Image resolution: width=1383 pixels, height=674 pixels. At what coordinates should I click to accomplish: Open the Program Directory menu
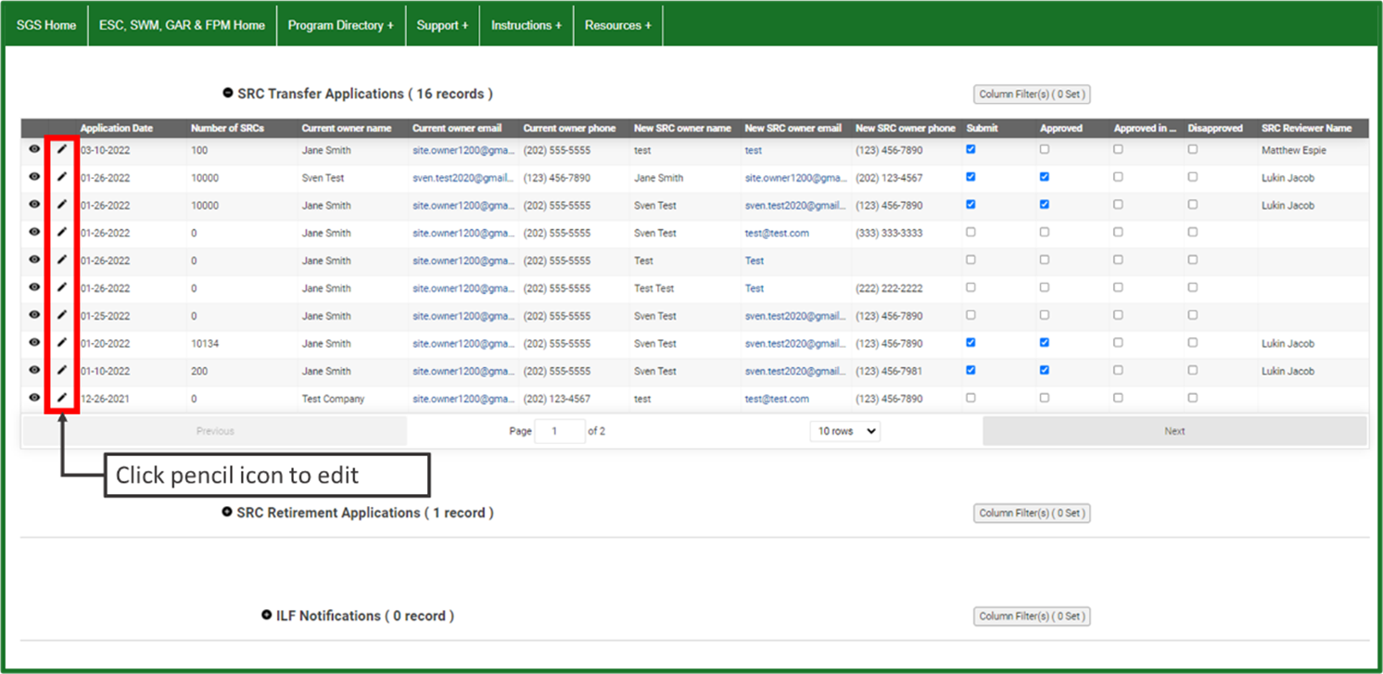[340, 25]
